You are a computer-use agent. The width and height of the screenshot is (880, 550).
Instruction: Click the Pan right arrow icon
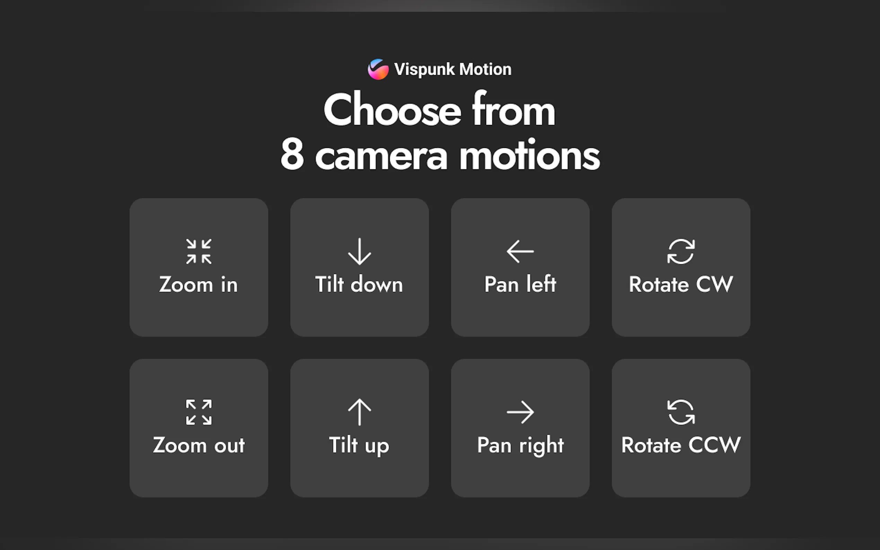520,412
